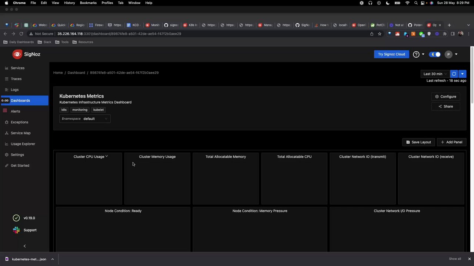Open Services via its bar-chart sidebar icon
This screenshot has height=266, width=474.
[6, 68]
